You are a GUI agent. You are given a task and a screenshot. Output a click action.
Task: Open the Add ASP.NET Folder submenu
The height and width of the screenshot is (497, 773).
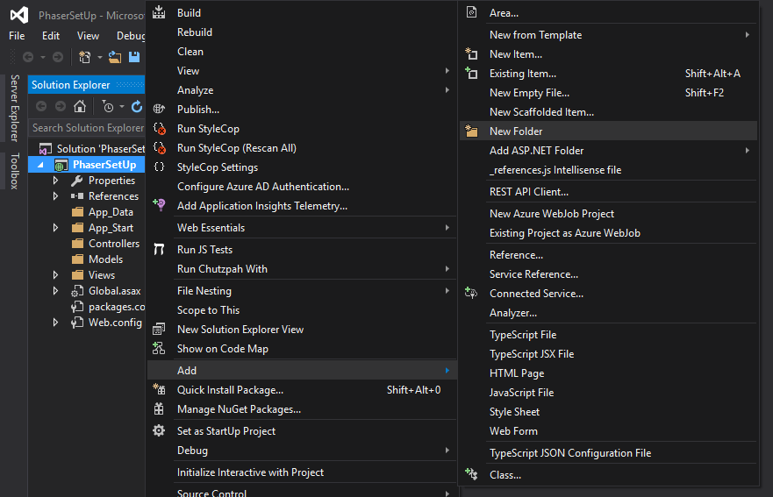(608, 151)
